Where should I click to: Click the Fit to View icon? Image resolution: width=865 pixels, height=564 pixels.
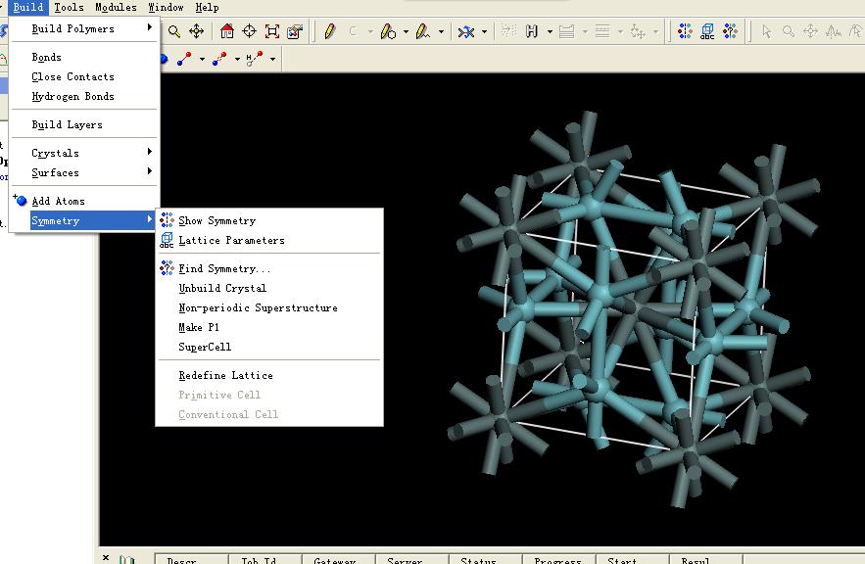tap(272, 31)
